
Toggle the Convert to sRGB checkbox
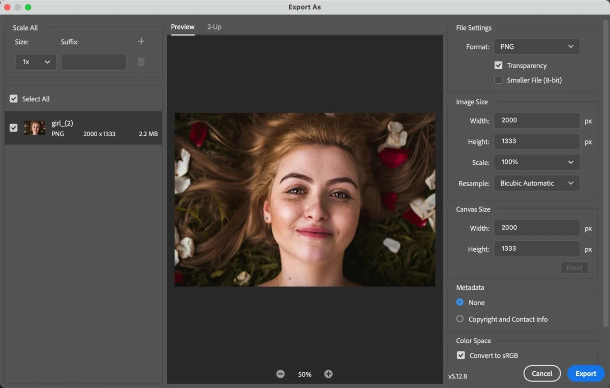point(461,355)
